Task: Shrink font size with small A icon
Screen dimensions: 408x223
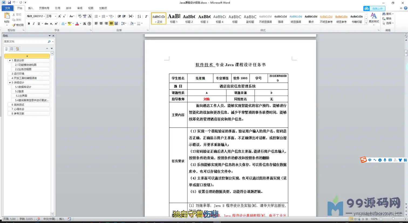Action: (64, 16)
